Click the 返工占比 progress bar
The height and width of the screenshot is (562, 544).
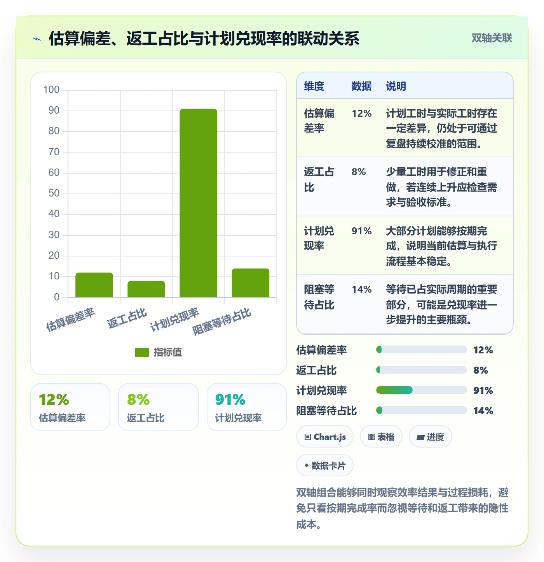[422, 370]
